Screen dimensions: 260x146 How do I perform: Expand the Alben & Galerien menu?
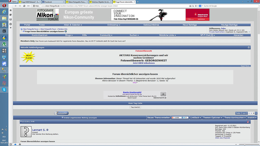[x=73, y=25]
